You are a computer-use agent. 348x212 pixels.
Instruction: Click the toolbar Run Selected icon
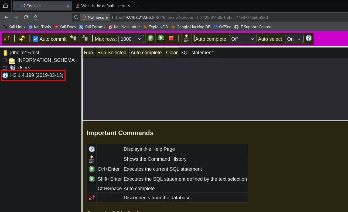161,38
